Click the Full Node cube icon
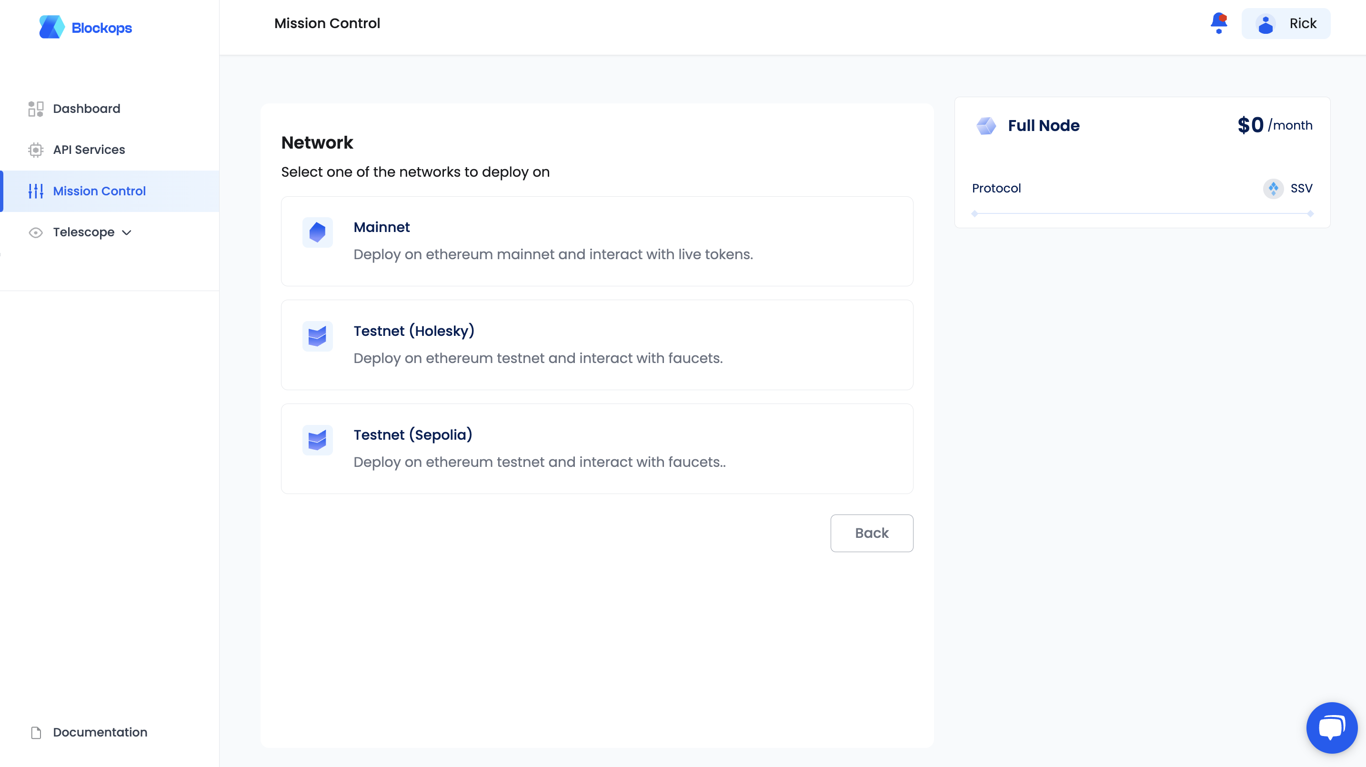This screenshot has width=1366, height=767. coord(986,126)
